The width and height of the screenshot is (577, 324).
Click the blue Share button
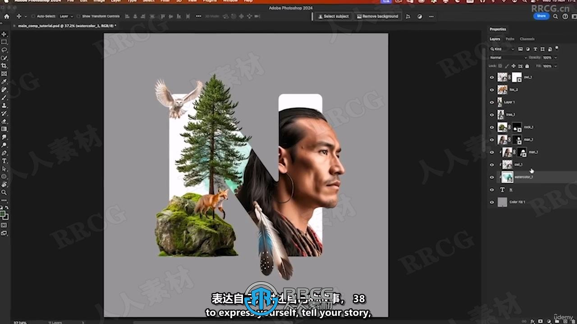(541, 16)
